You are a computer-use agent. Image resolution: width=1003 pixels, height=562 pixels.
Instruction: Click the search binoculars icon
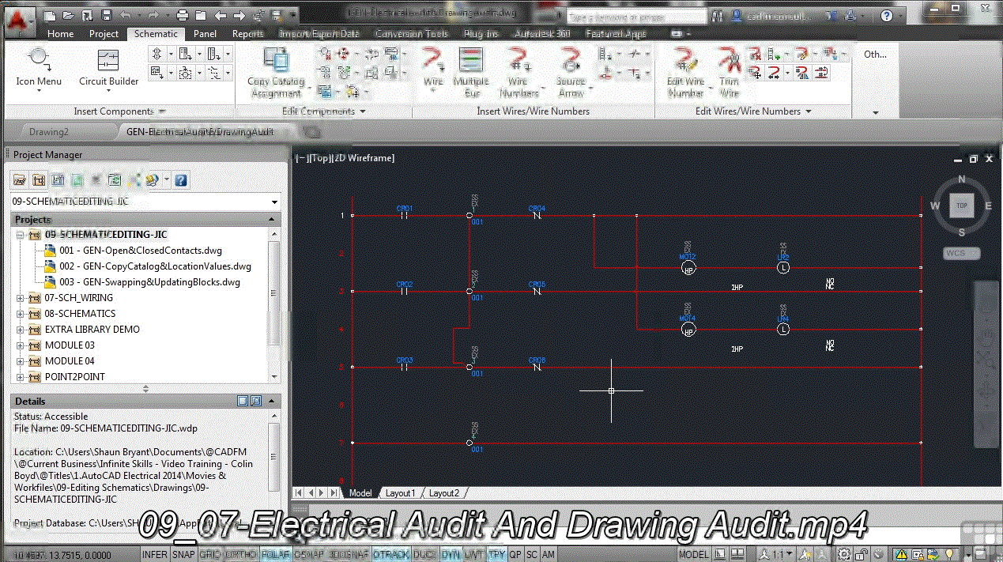[718, 16]
